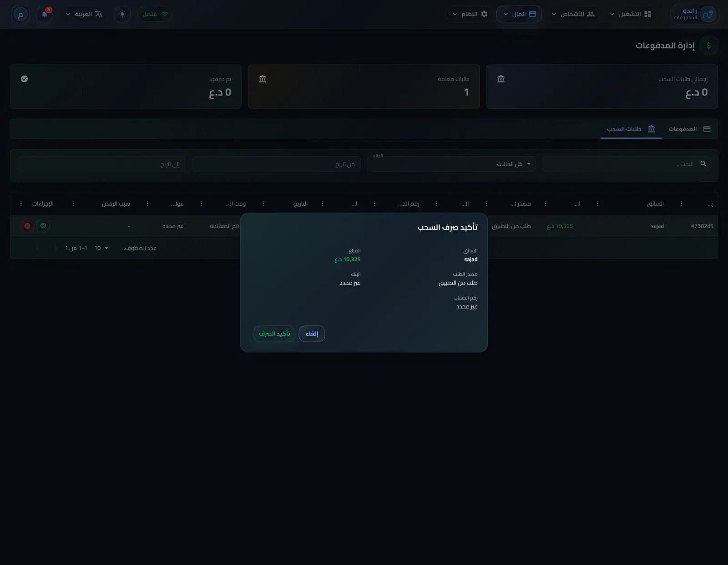The width and height of the screenshot is (728, 565).
Task: Expand the التشغيل menu
Action: [630, 14]
